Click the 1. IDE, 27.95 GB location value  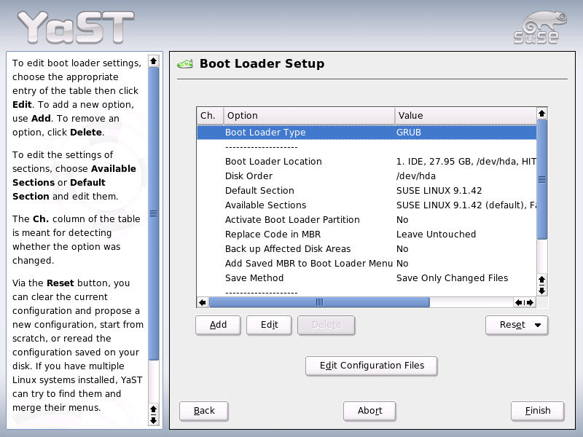coord(466,162)
